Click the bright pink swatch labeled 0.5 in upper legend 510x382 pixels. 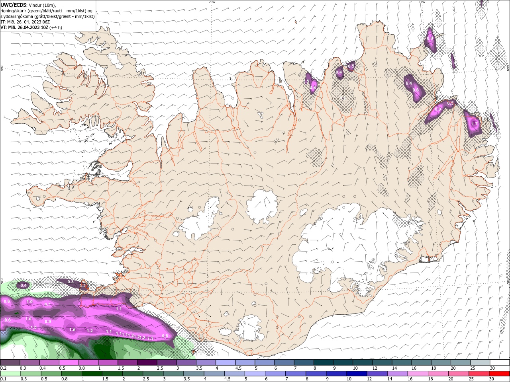[x=69, y=363]
